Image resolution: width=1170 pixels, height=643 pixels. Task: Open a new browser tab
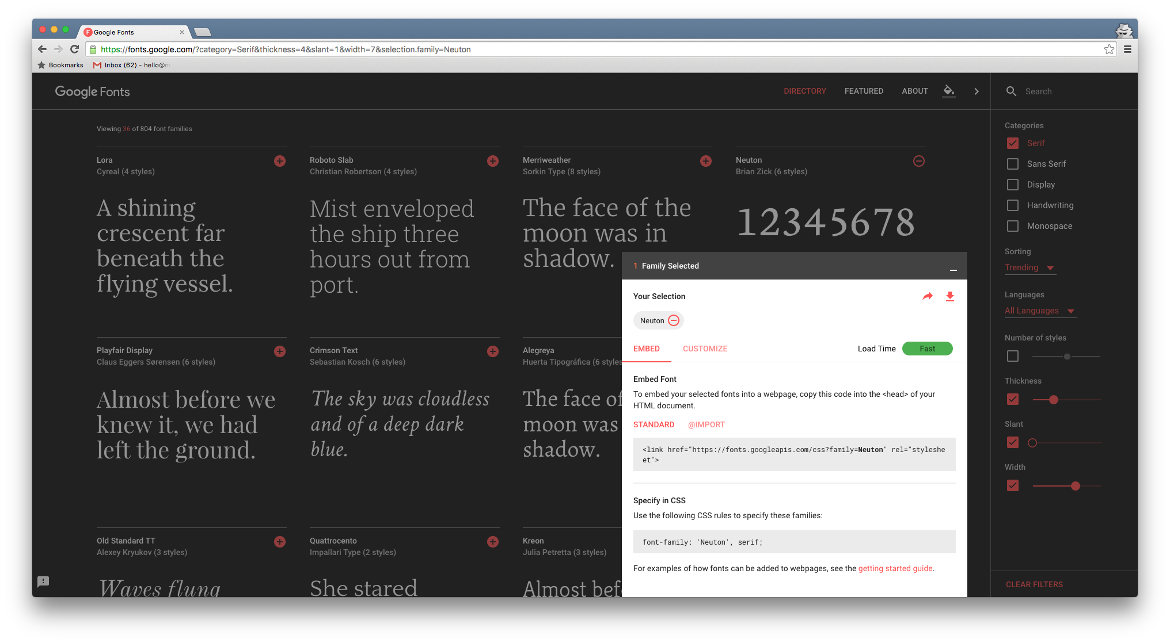tap(203, 32)
